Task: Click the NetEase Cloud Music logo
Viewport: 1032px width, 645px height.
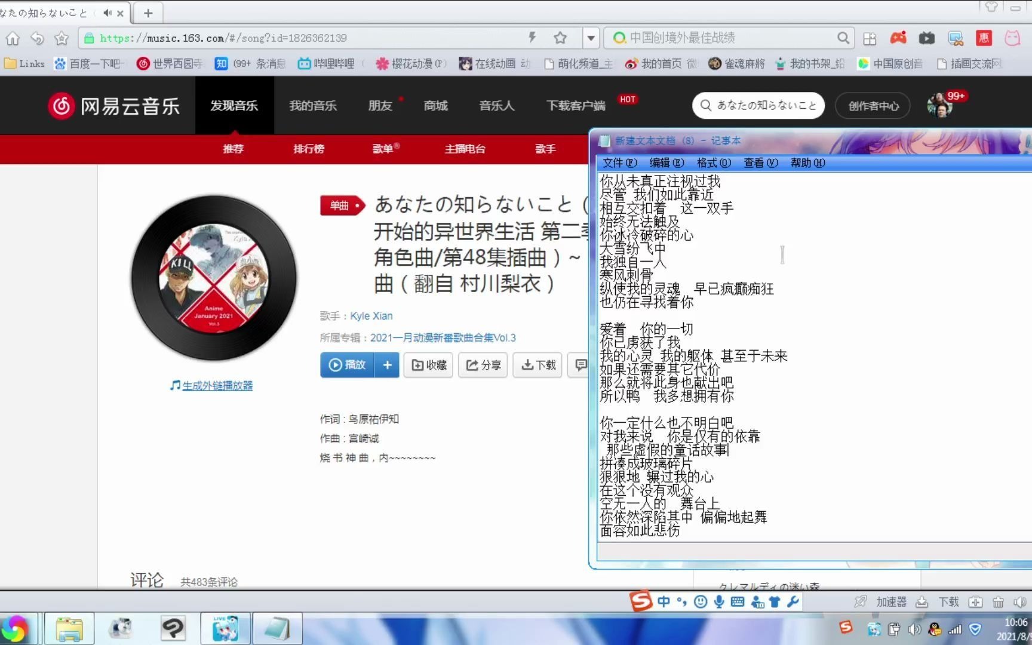Action: 113,106
